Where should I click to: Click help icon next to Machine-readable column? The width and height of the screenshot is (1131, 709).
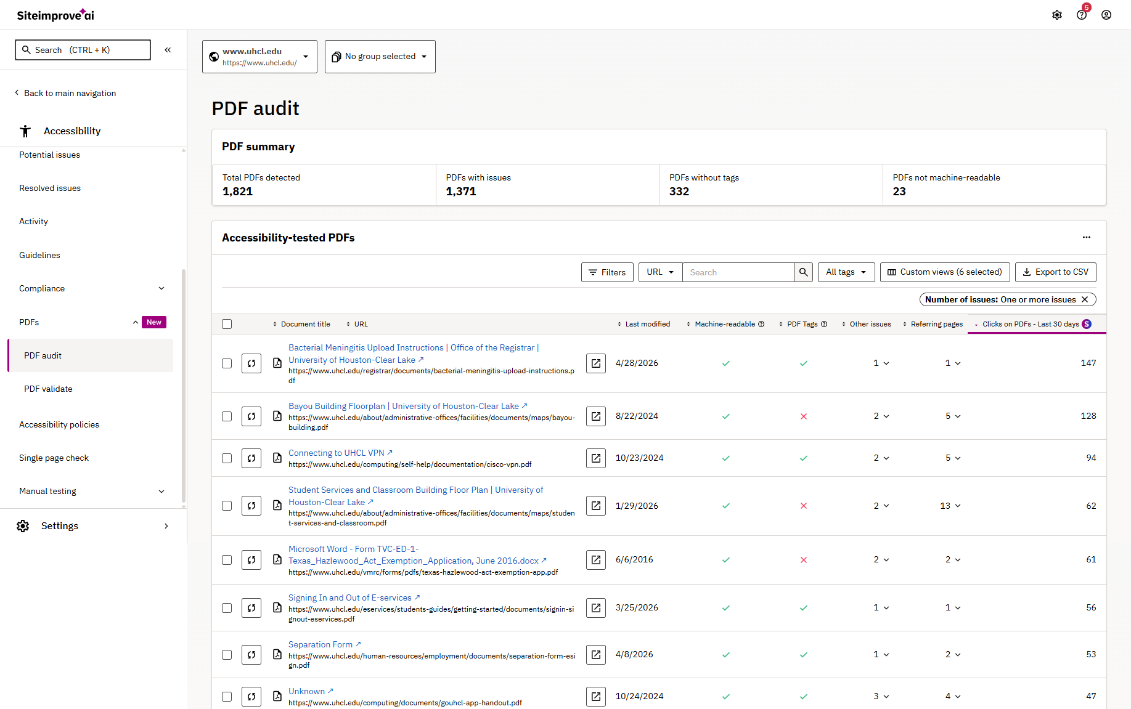tap(761, 324)
